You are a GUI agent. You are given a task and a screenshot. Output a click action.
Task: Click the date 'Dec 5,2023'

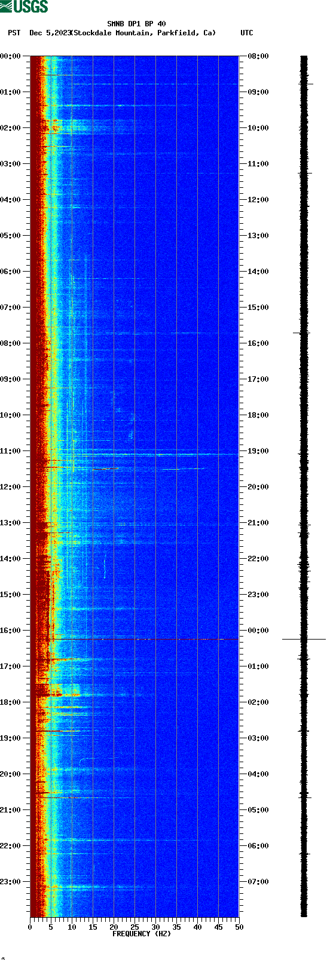(50, 33)
